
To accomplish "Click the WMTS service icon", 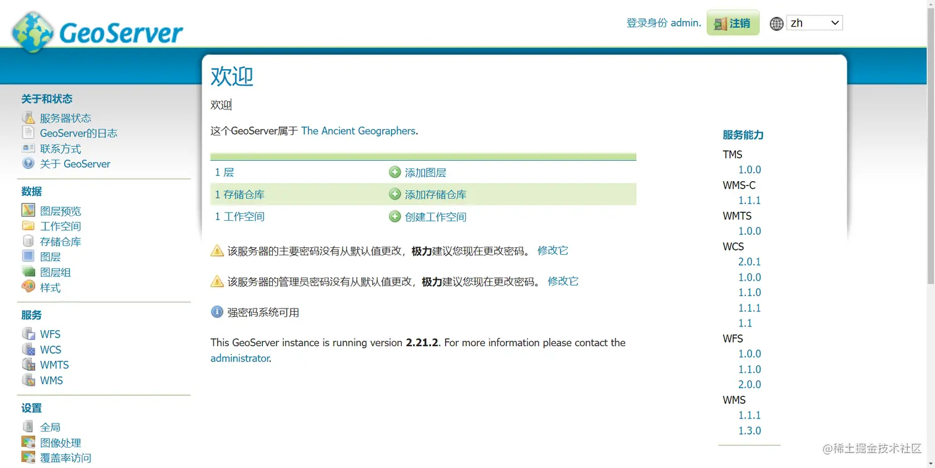I will pyautogui.click(x=28, y=365).
